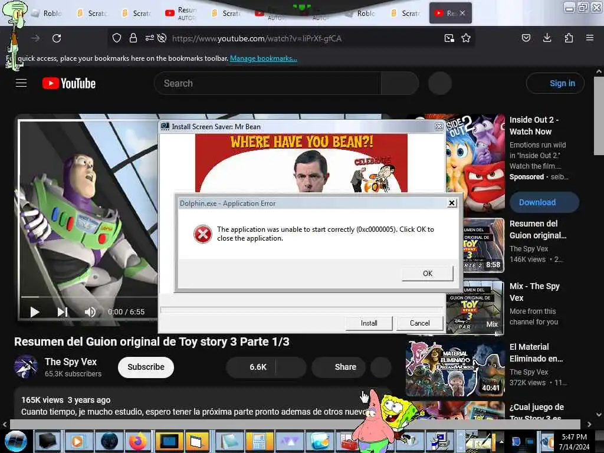Click the Download button on Inside Out 2 ad
The image size is (604, 453).
(x=544, y=202)
